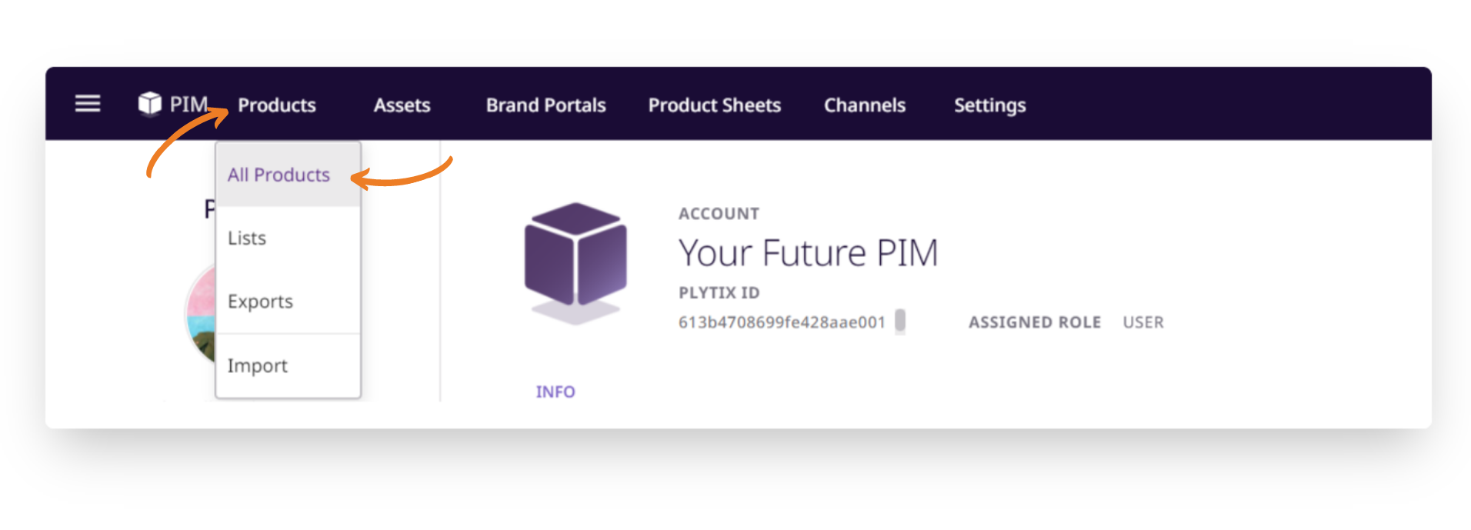Open the Brand Portals section
1471x530 pixels.
pos(545,105)
